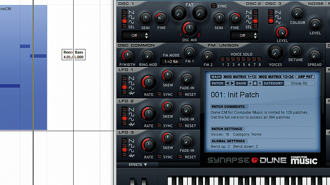Toggle LFO 1 RESET button

pyautogui.click(x=180, y=94)
